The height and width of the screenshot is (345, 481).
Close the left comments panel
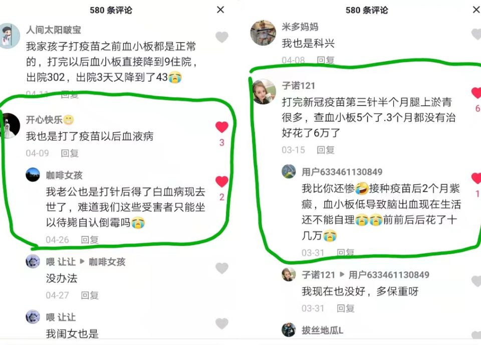pos(220,10)
